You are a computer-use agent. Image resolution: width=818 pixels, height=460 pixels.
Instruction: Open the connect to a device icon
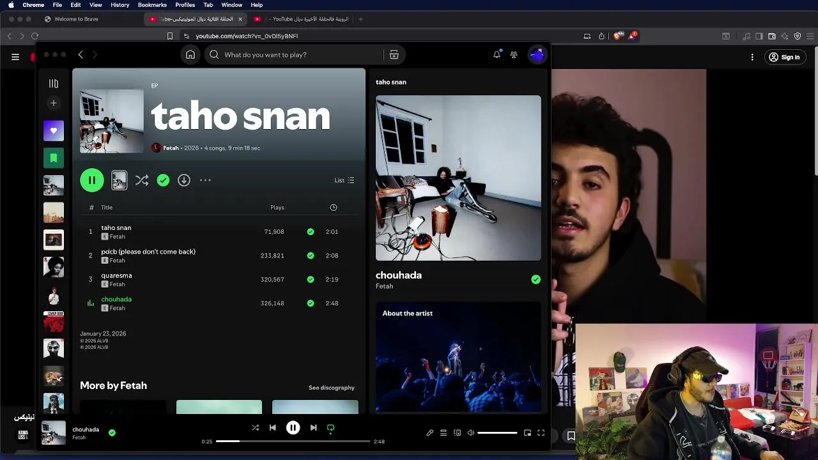pos(457,433)
